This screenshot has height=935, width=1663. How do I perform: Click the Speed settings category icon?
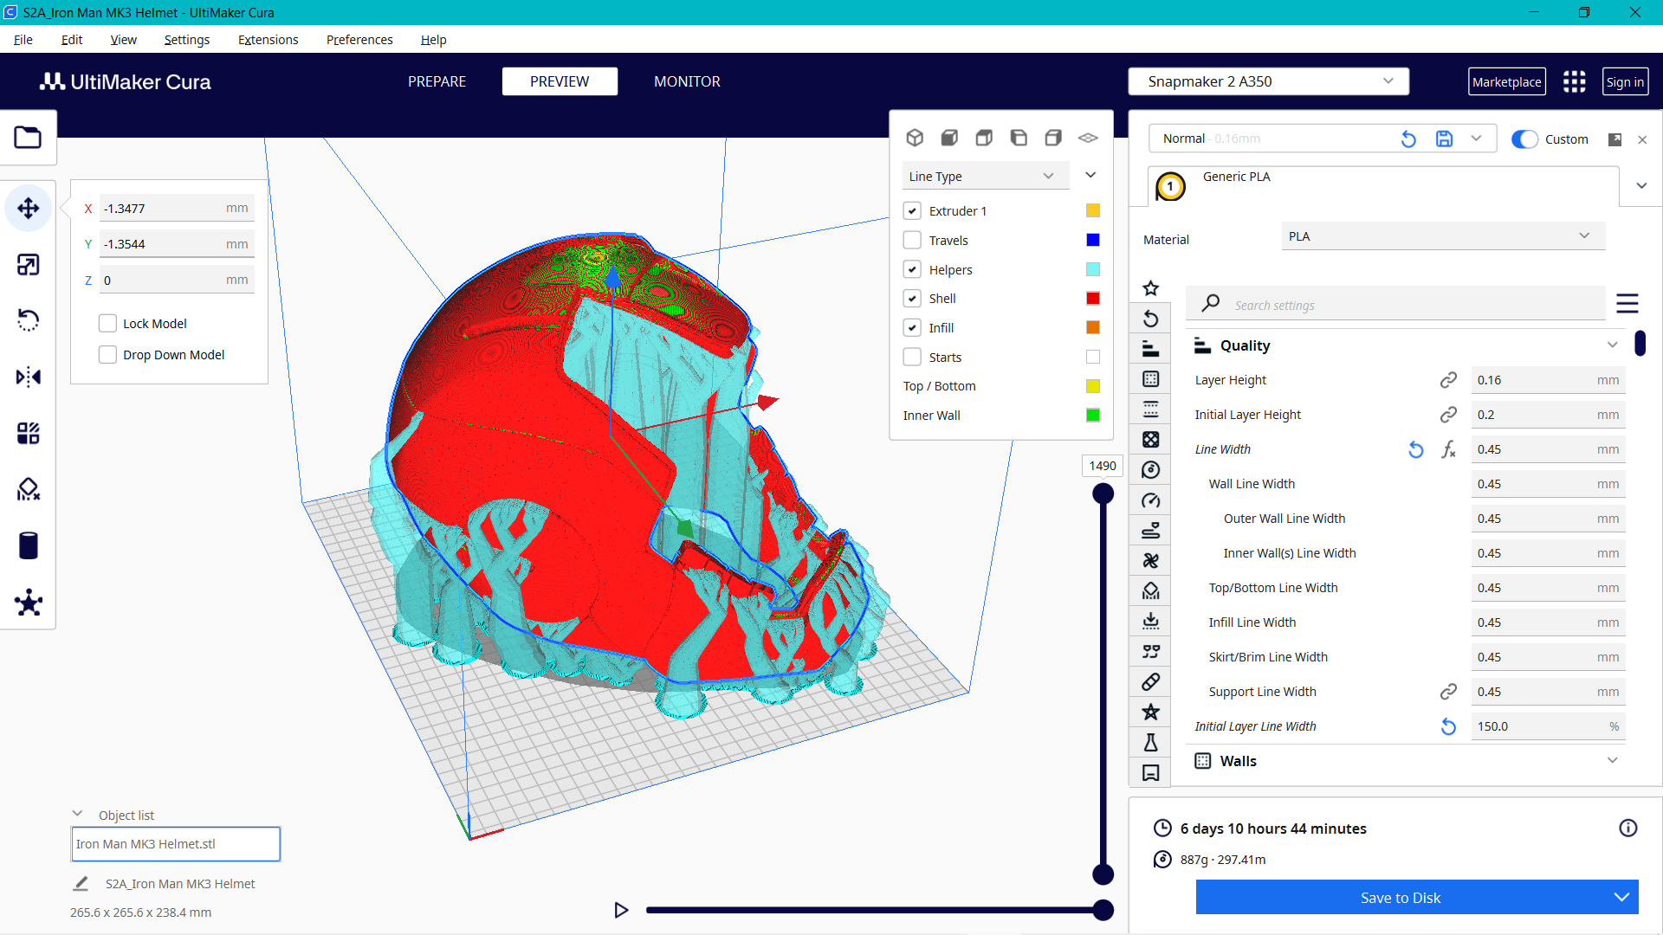pos(1150,500)
